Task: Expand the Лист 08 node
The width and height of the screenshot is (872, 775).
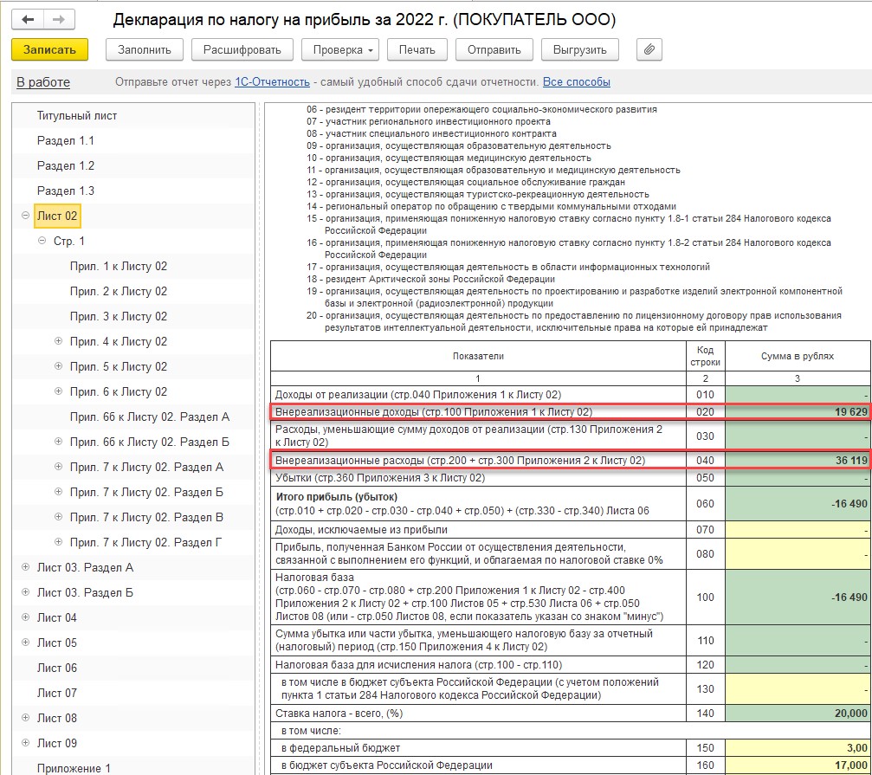Action: click(26, 718)
